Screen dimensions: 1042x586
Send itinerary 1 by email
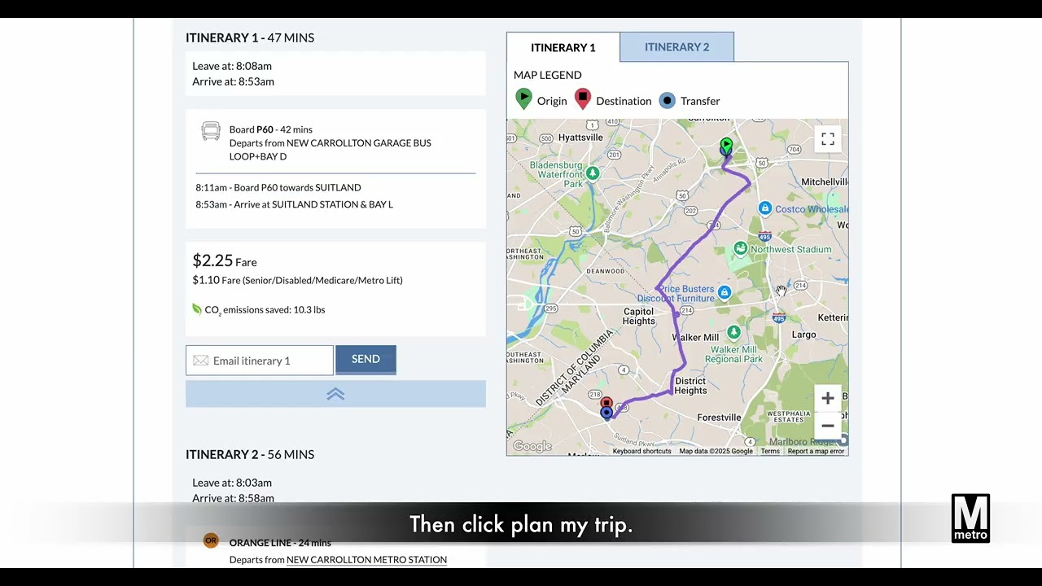(366, 360)
